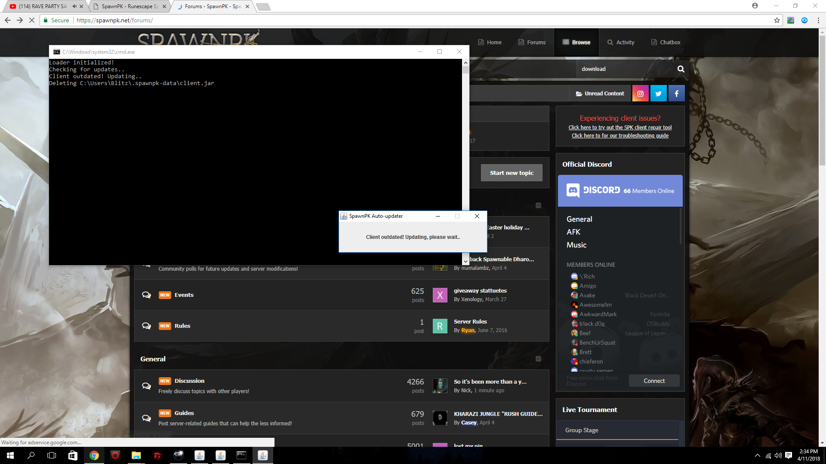The width and height of the screenshot is (826, 464).
Task: Open the giveaway stattuetes topic
Action: [480, 290]
